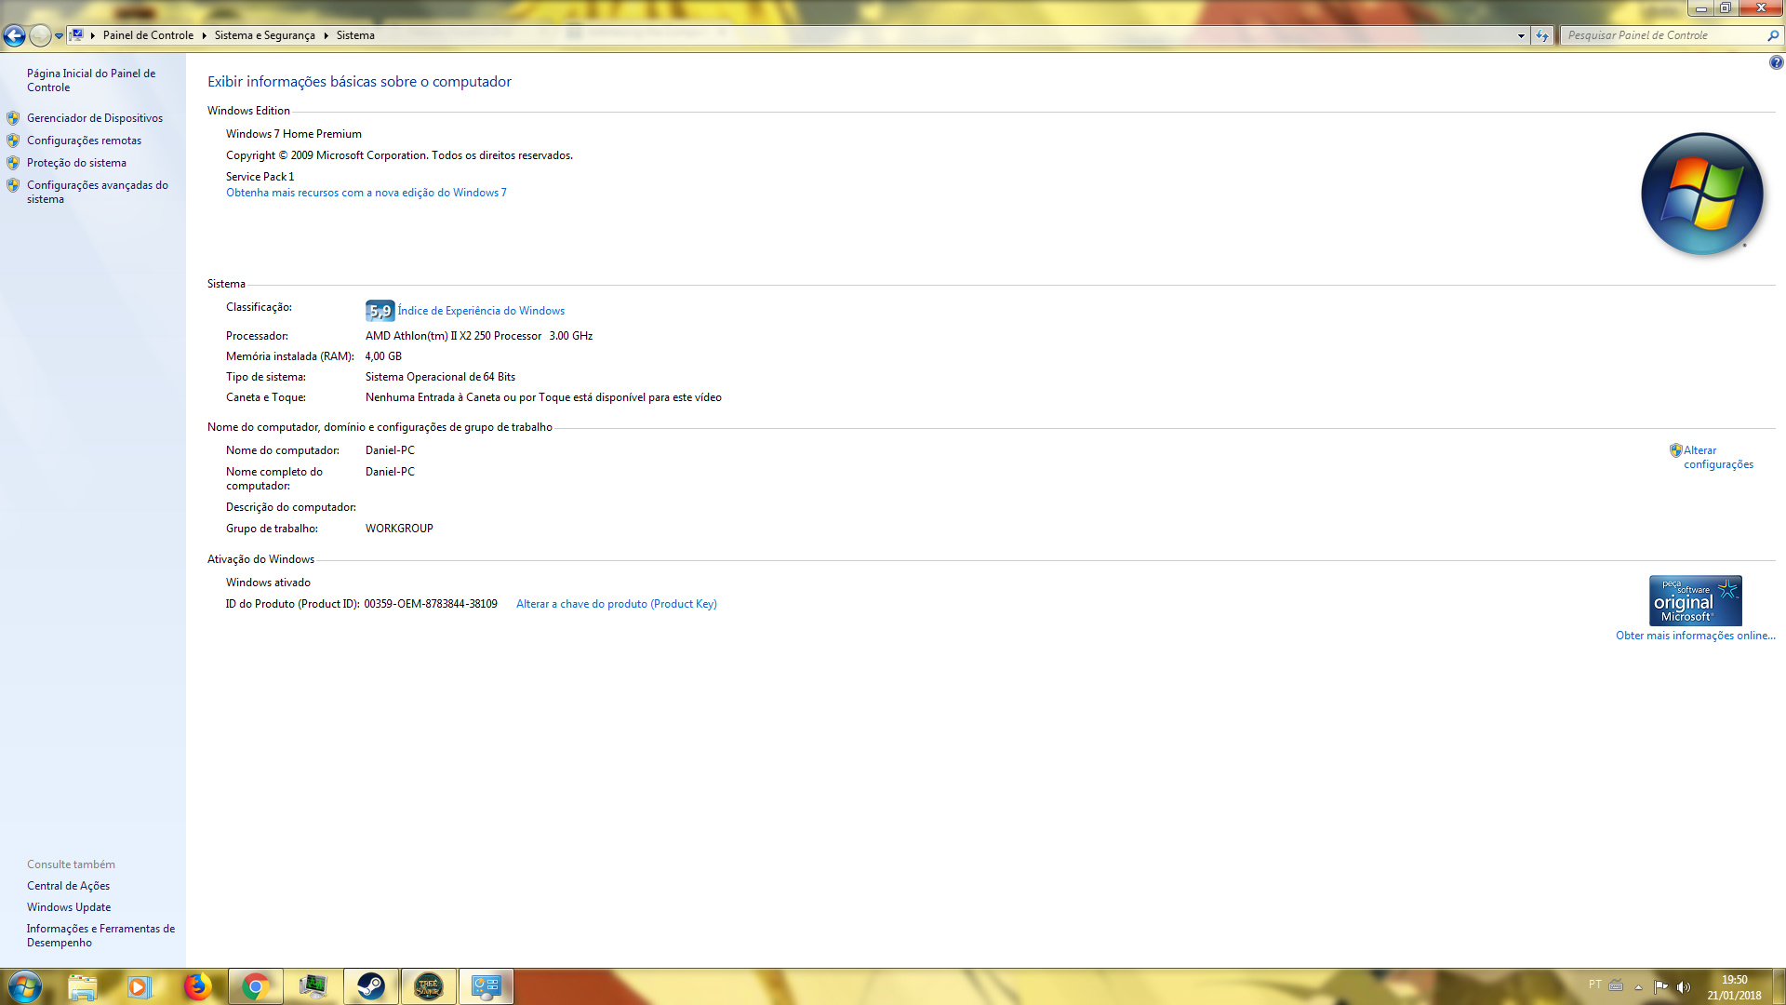Open Página Inicial do Painel de Controle
Viewport: 1786px width, 1005px height.
pyautogui.click(x=91, y=80)
